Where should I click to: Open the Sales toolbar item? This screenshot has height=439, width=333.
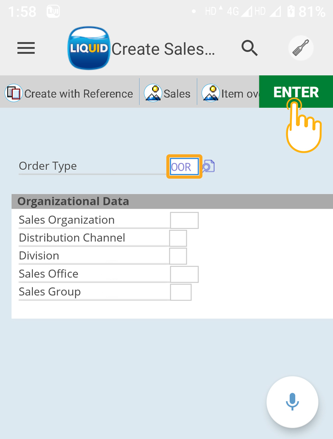168,93
